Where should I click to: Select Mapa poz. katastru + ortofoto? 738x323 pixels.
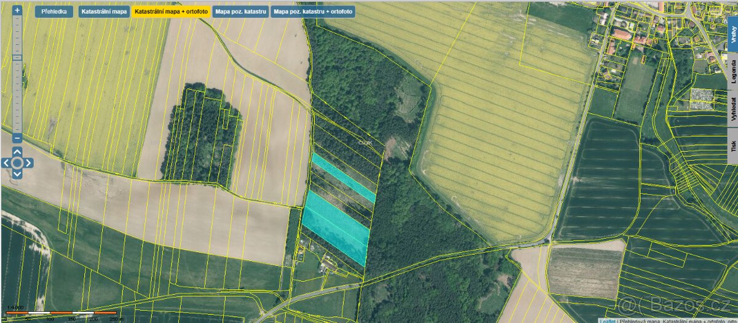point(314,12)
